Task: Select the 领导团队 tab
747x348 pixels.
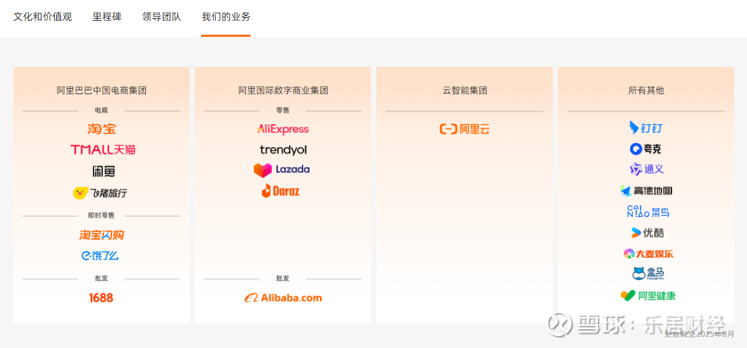Action: (162, 17)
